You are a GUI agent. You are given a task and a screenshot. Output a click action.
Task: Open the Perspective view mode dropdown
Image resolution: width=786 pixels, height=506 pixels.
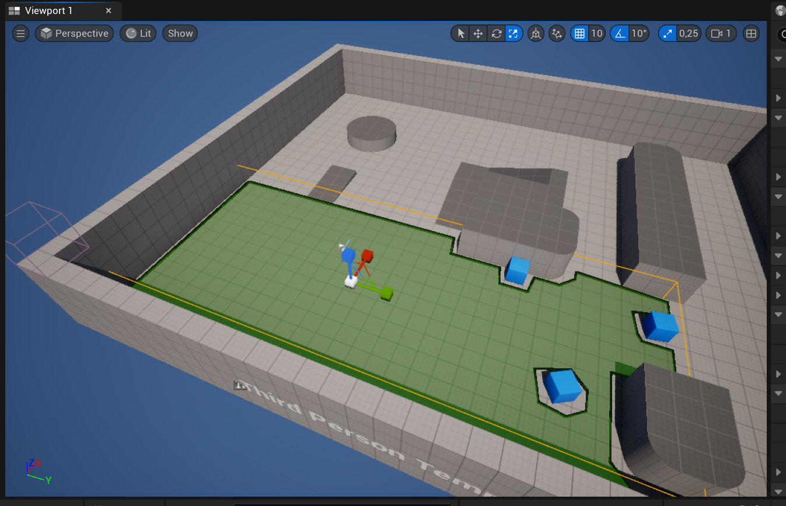[x=74, y=33]
